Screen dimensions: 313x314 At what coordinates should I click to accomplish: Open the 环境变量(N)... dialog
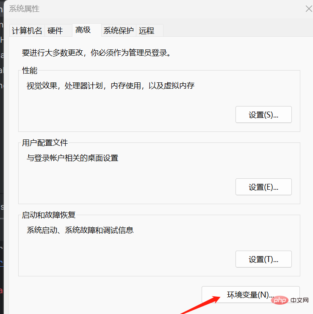pos(251,295)
